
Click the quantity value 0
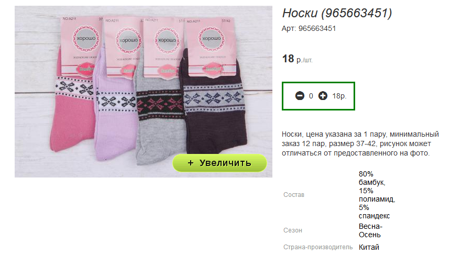(x=311, y=96)
